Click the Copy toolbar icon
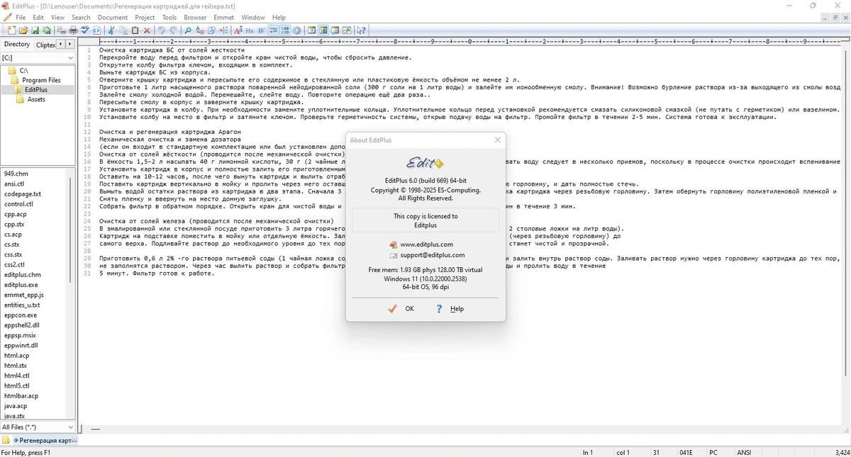The height and width of the screenshot is (457, 851). [123, 30]
